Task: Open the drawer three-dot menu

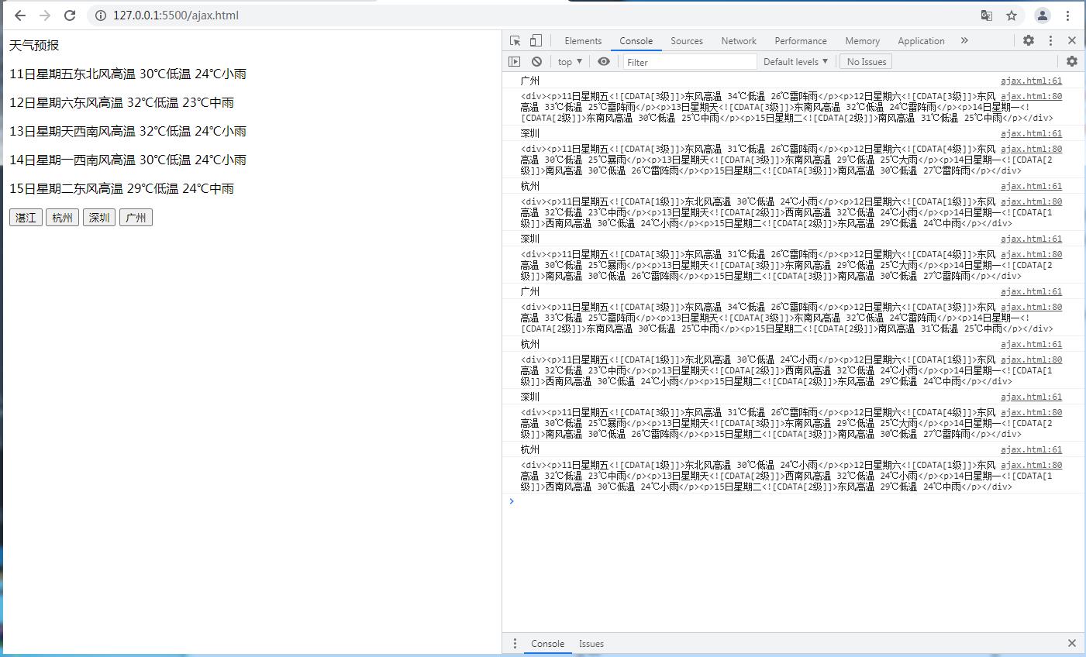Action: pyautogui.click(x=515, y=644)
